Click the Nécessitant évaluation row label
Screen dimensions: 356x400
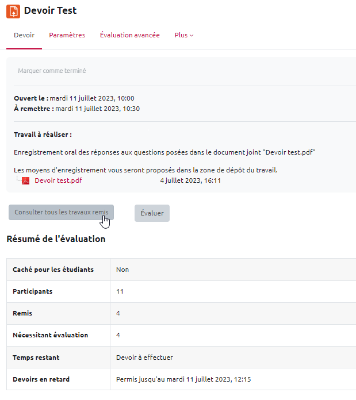(x=50, y=335)
